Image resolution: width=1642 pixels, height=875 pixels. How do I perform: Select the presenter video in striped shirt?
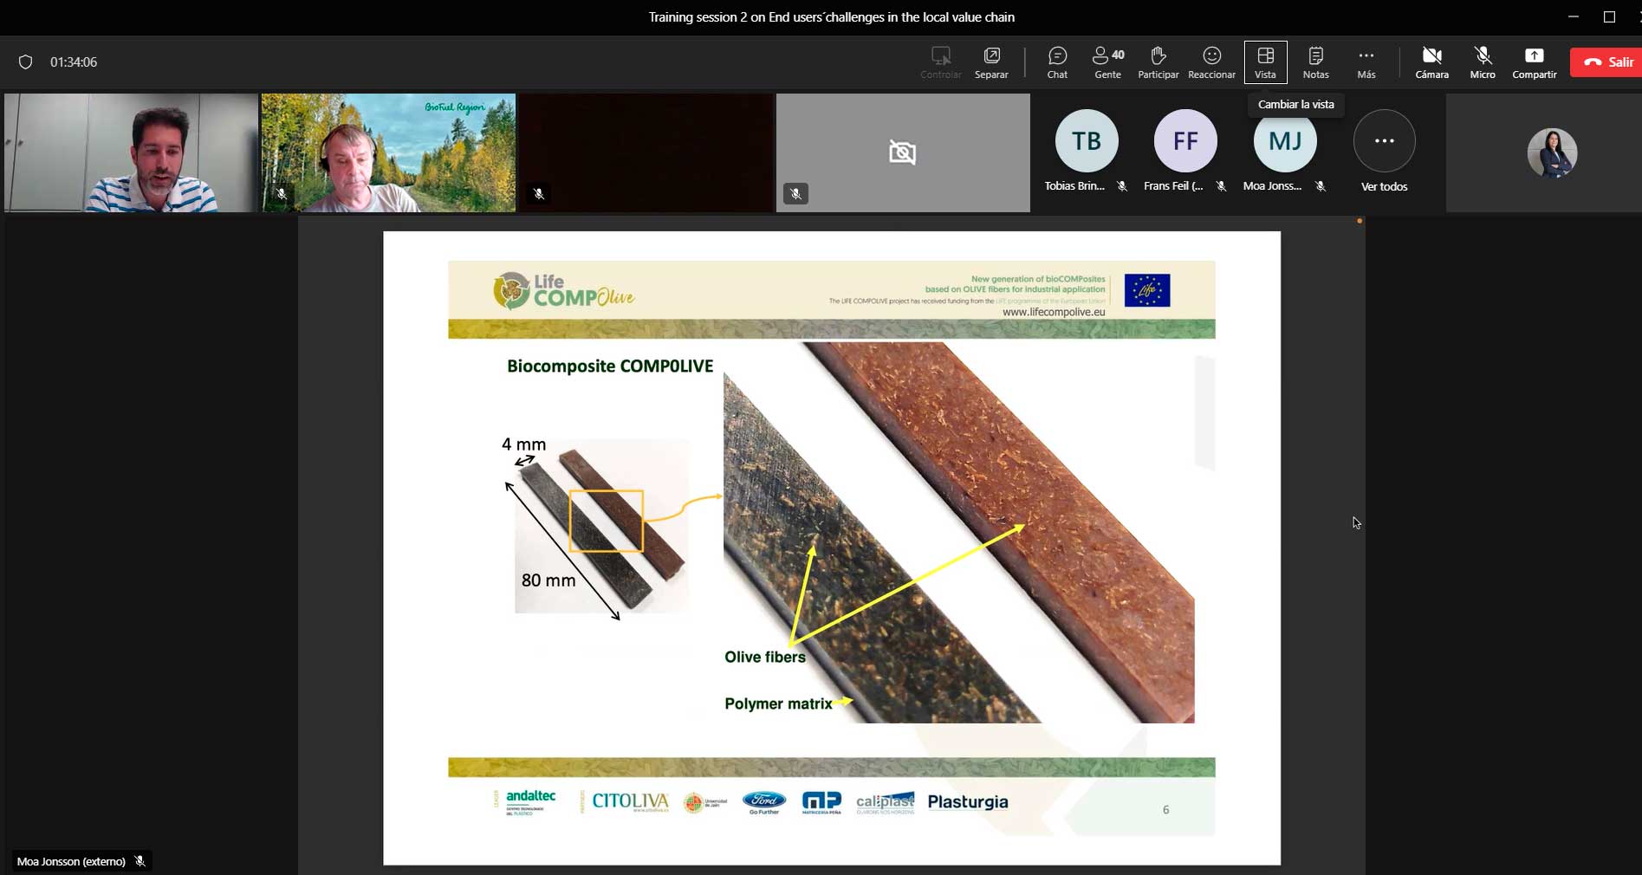point(131,152)
